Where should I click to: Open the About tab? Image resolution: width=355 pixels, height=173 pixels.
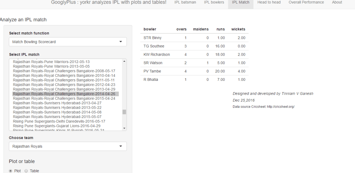tap(337, 2)
